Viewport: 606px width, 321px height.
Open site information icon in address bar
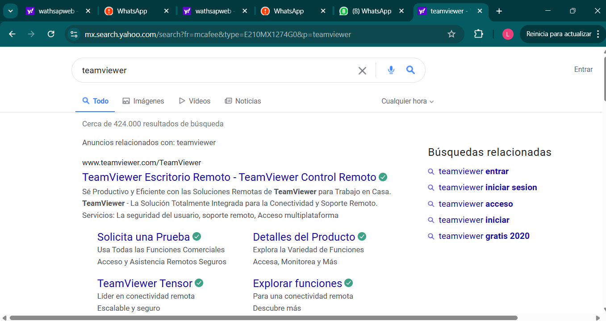click(x=74, y=34)
